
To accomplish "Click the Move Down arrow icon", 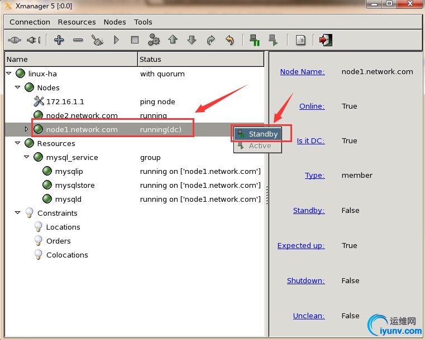I will pyautogui.click(x=192, y=40).
